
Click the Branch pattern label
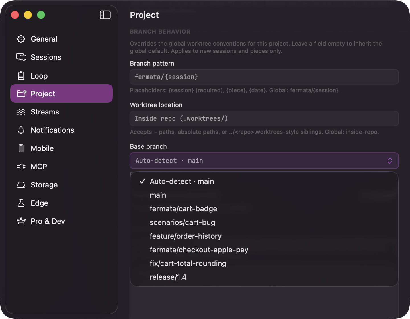pyautogui.click(x=152, y=63)
